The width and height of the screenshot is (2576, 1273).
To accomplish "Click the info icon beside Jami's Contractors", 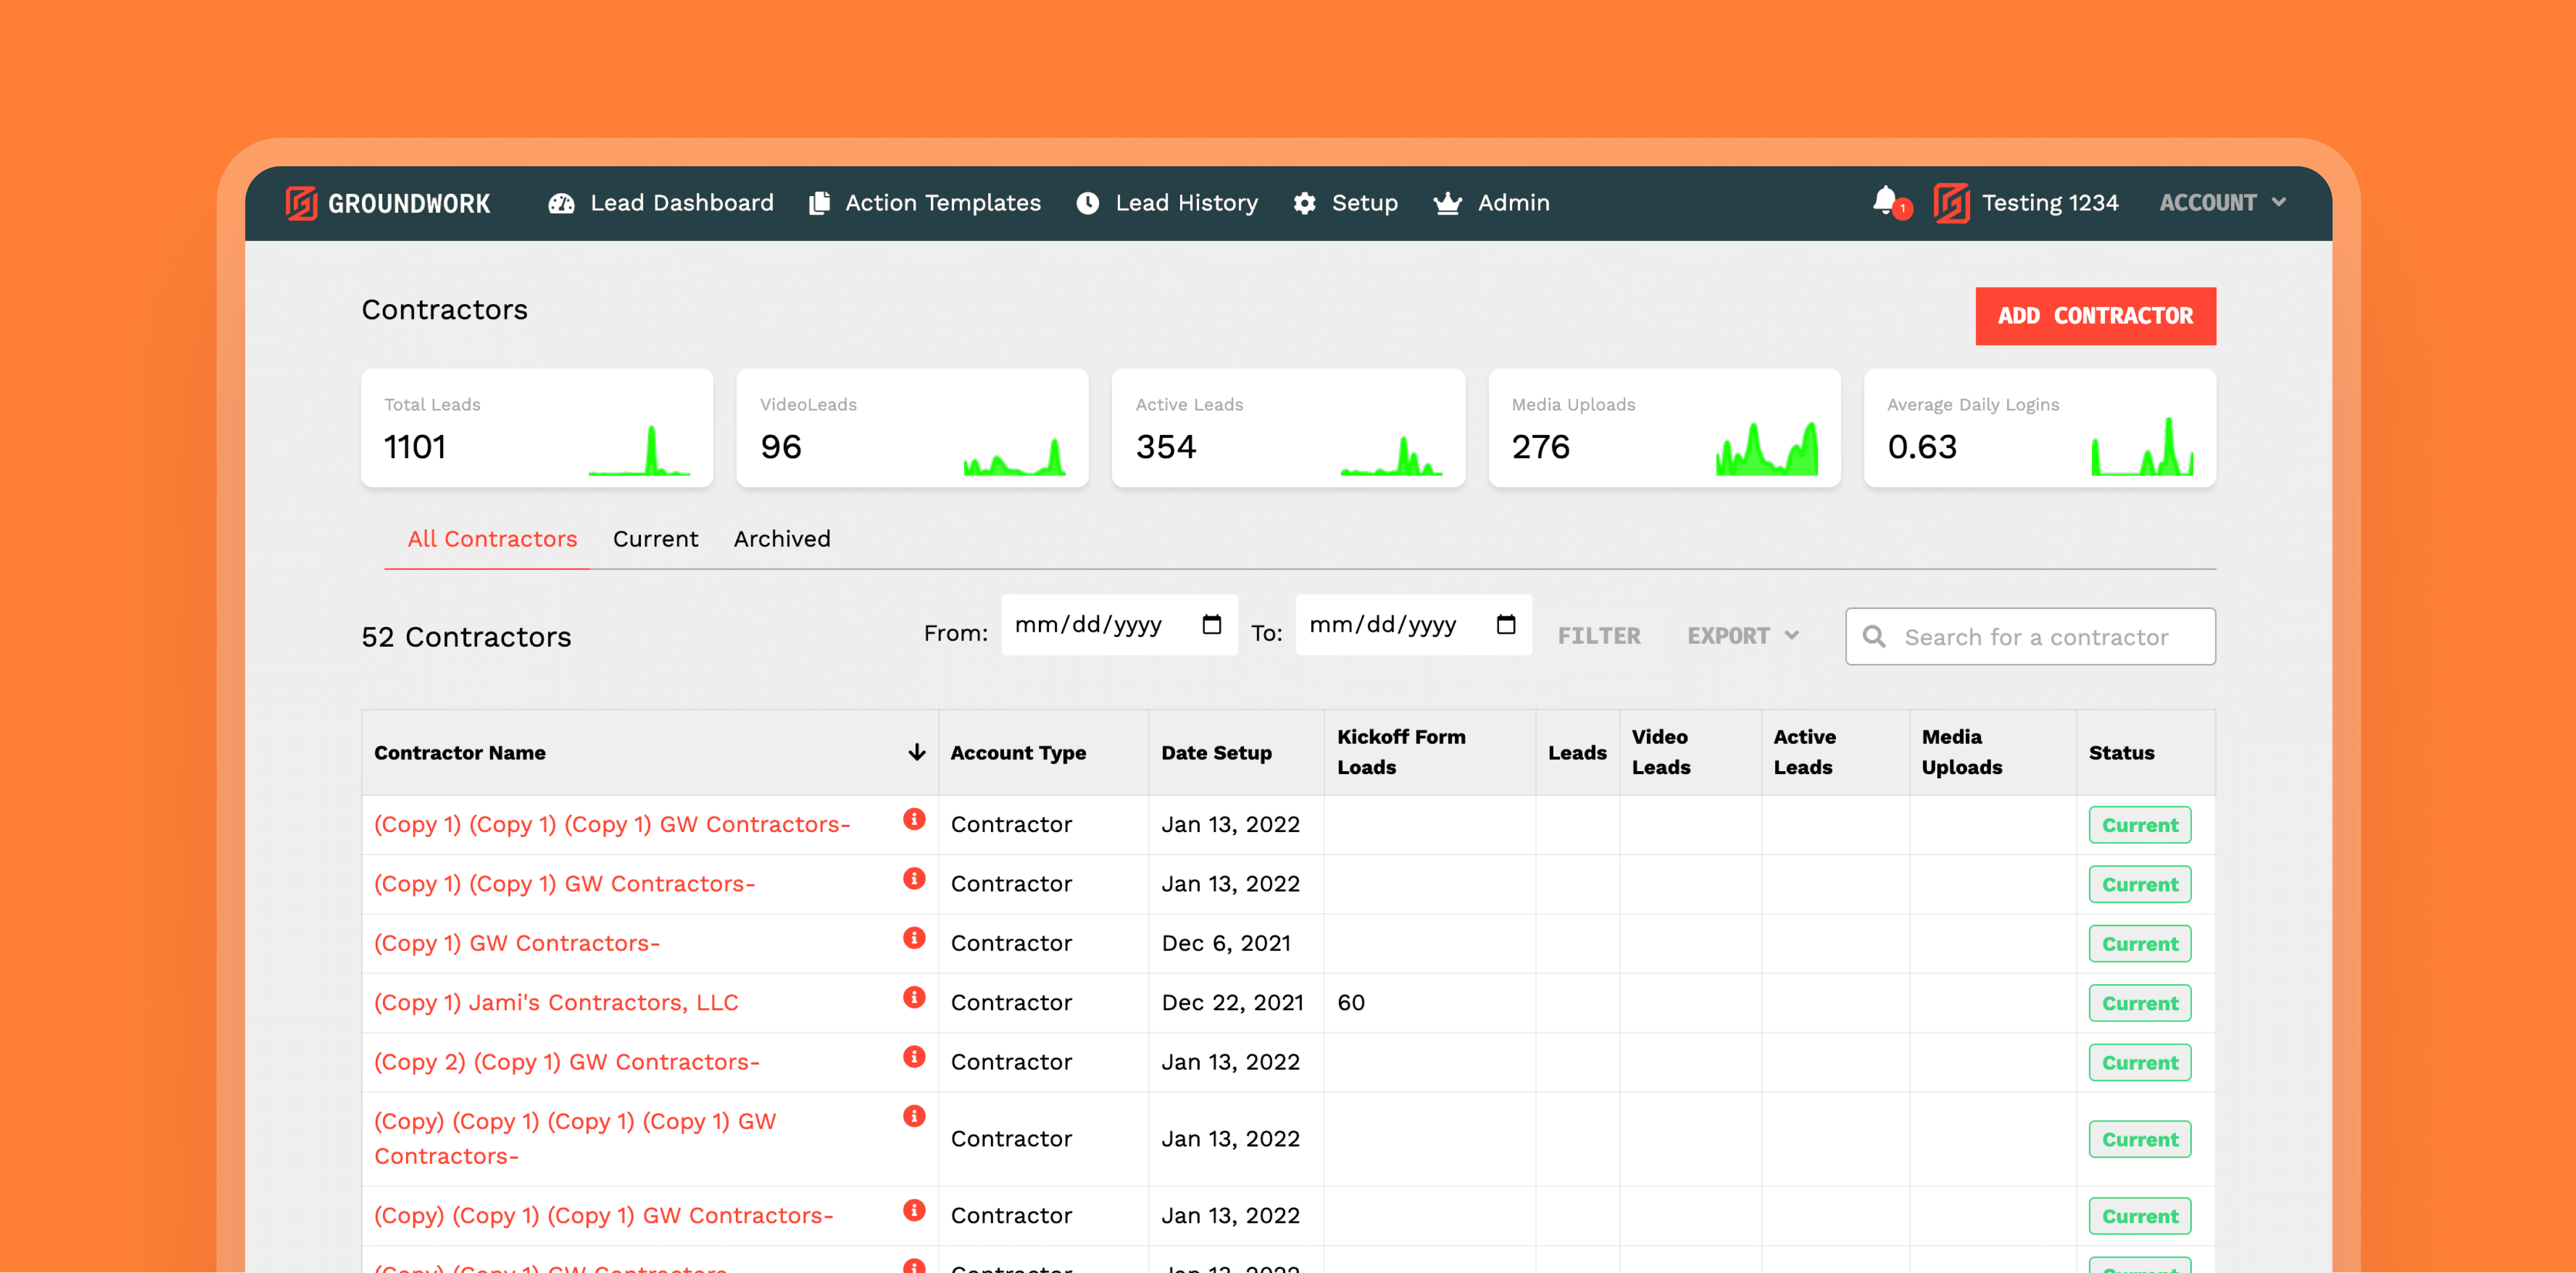I will 913,997.
